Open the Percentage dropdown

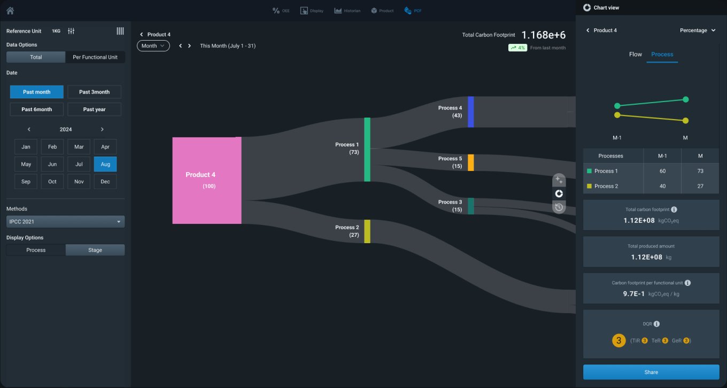[698, 30]
